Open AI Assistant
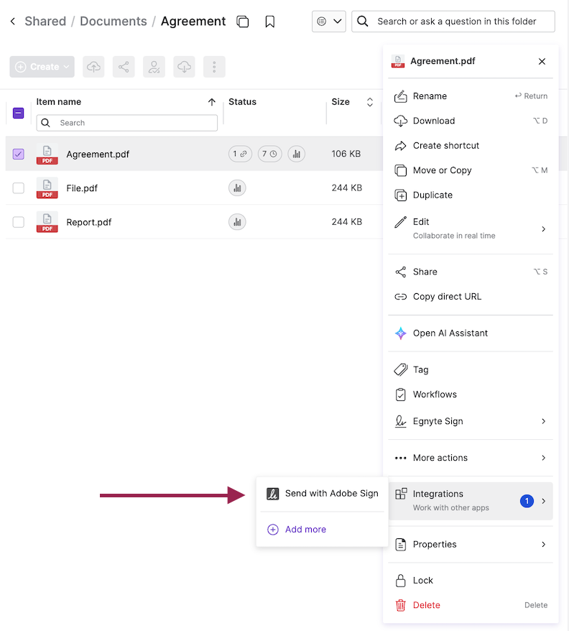The width and height of the screenshot is (569, 631). (x=471, y=333)
